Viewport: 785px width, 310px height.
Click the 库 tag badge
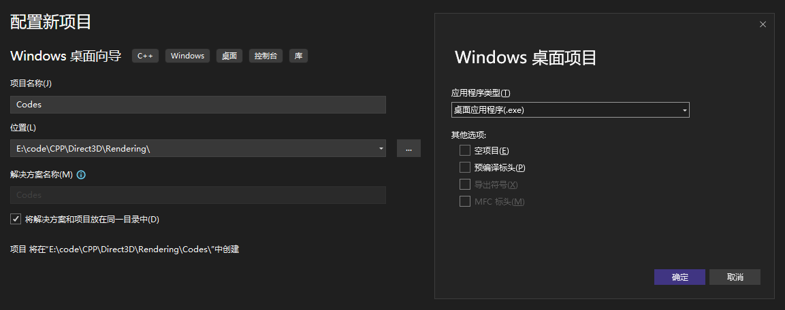(298, 56)
